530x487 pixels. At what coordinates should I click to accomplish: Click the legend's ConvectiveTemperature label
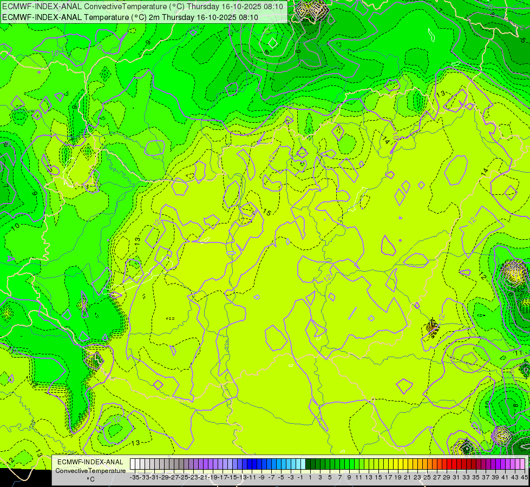90,471
